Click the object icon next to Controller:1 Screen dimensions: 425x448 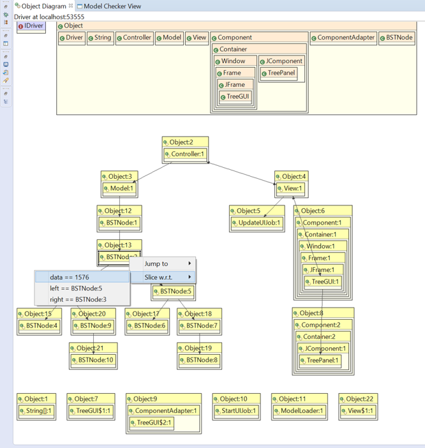coord(167,154)
